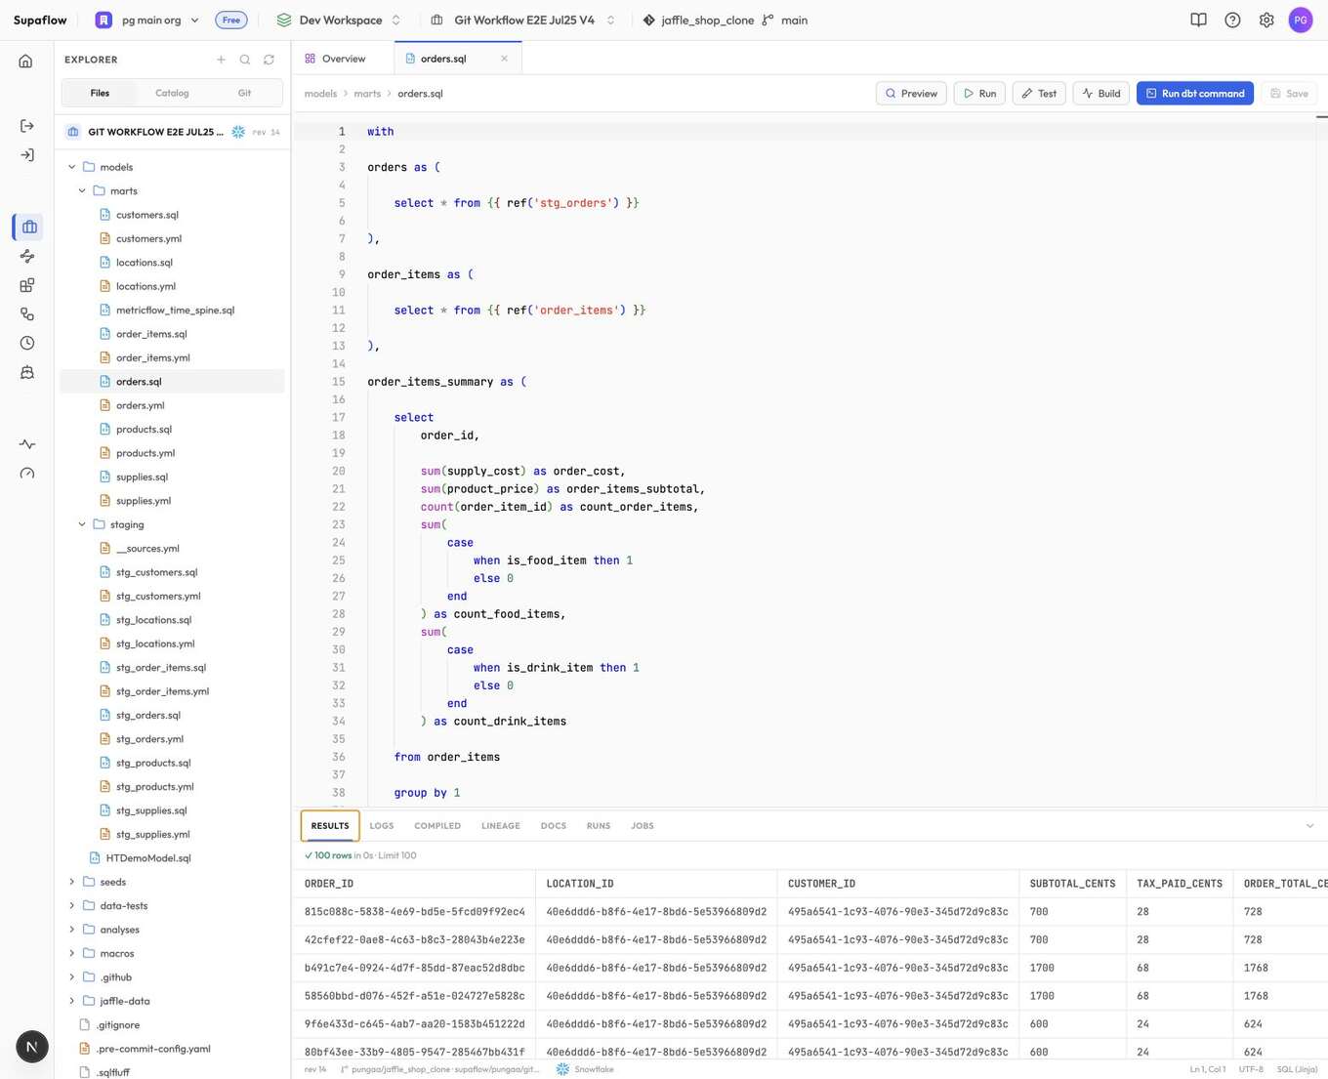Viewport: 1328px width, 1079px height.
Task: Open the __sources.yml file
Action: [x=147, y=549]
